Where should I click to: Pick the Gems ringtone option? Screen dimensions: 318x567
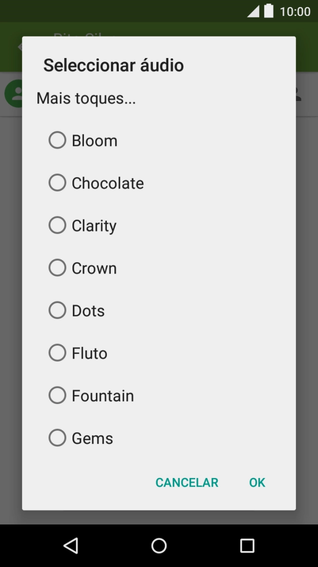[x=57, y=438]
